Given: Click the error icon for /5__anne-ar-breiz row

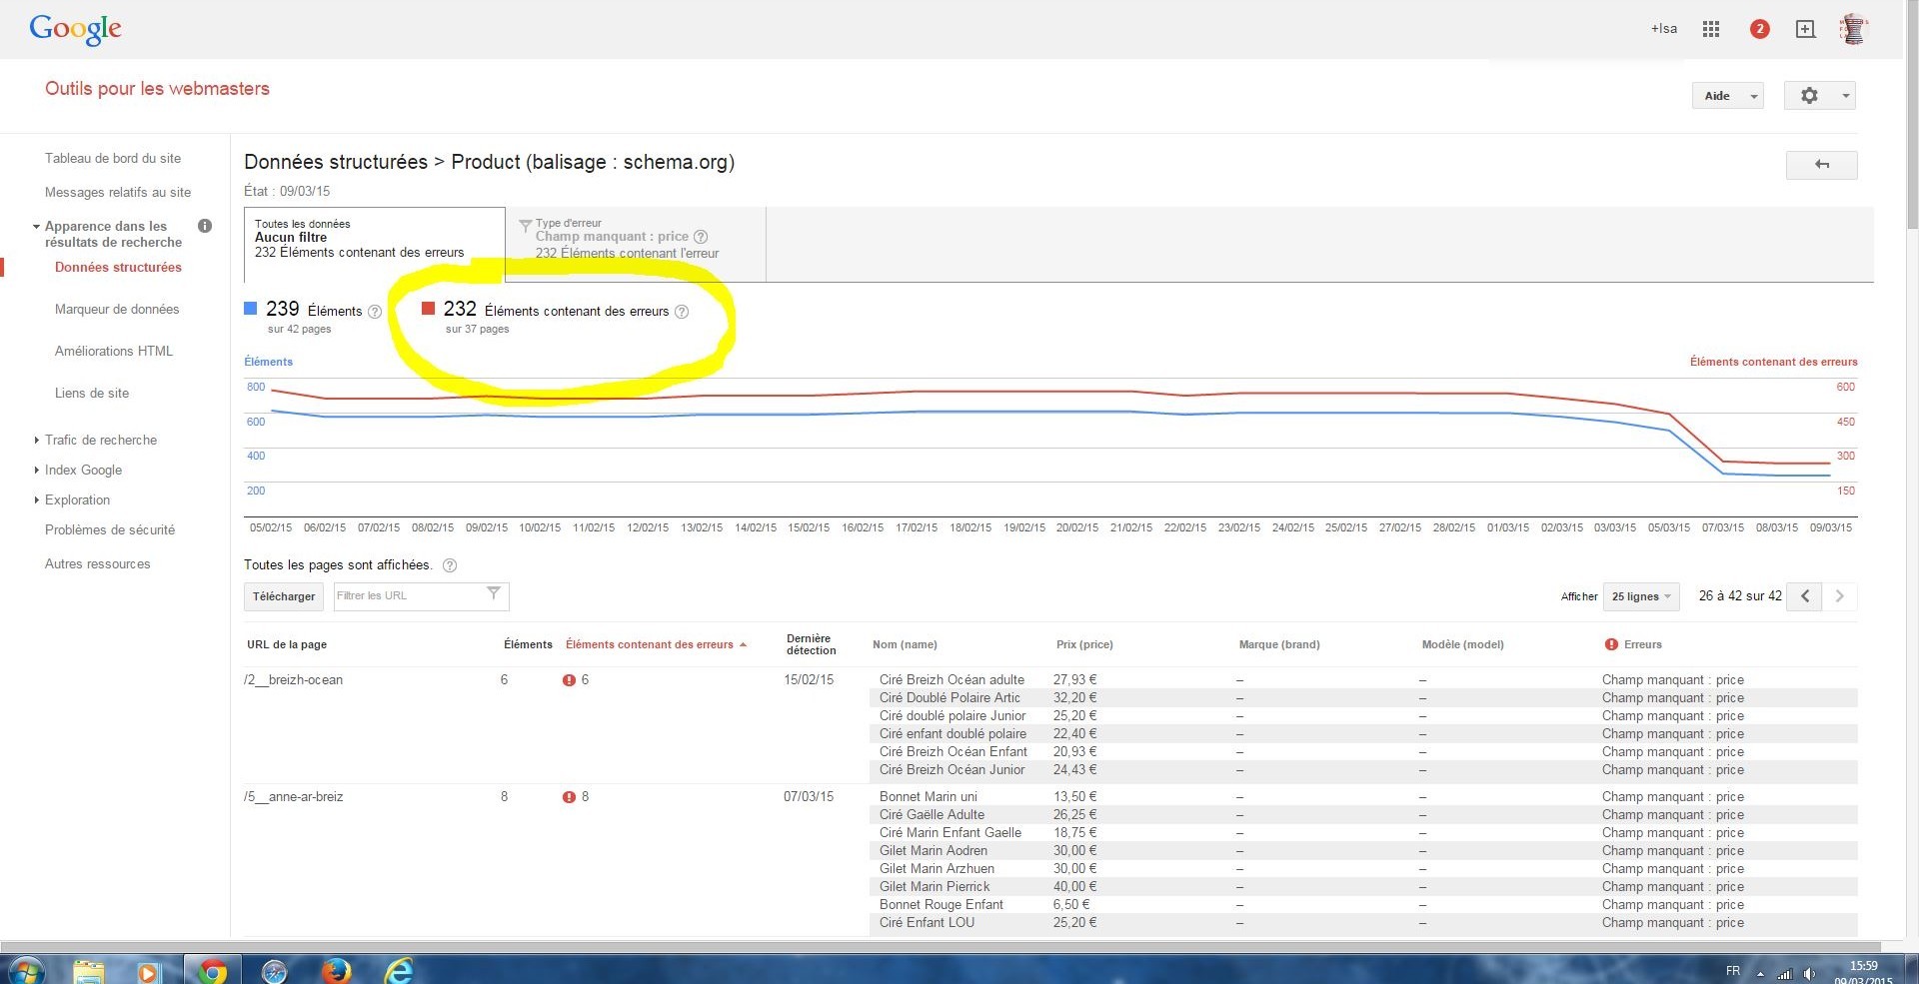Looking at the screenshot, I should (569, 797).
